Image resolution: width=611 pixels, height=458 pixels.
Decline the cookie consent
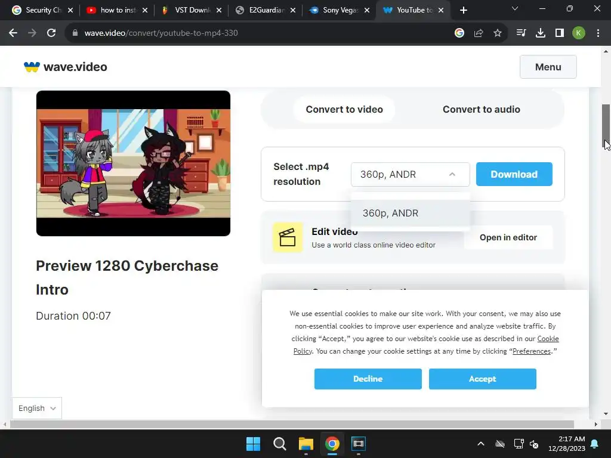point(368,379)
